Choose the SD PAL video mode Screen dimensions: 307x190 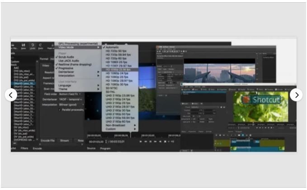pyautogui.click(x=110, y=92)
